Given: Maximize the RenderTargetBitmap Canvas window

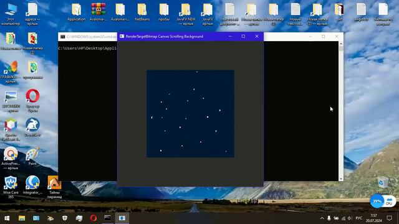Looking at the screenshot, I should pyautogui.click(x=243, y=36).
